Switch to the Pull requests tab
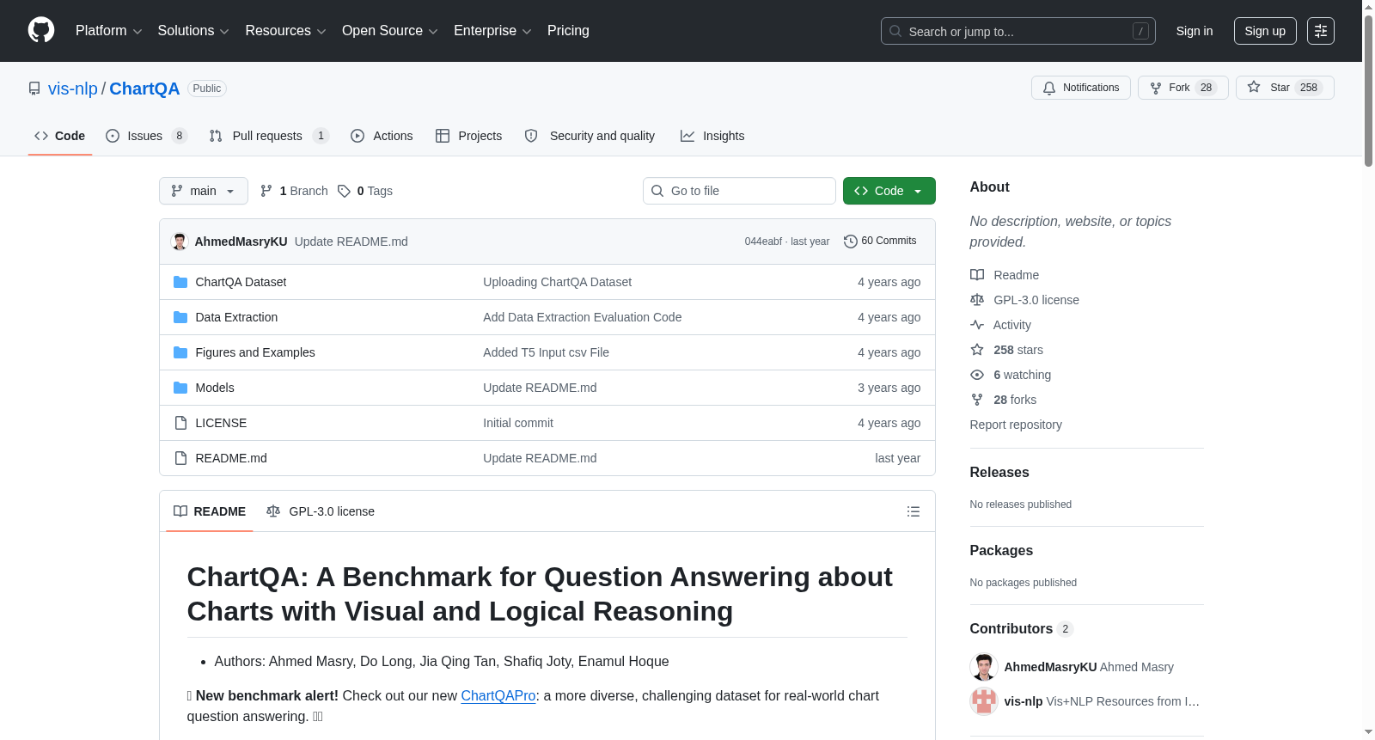This screenshot has height=740, width=1375. tap(269, 136)
